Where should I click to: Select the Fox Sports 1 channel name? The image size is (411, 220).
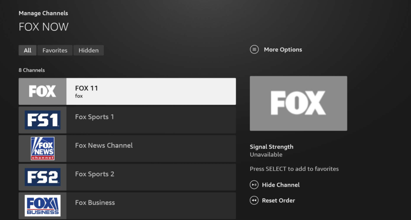click(94, 117)
